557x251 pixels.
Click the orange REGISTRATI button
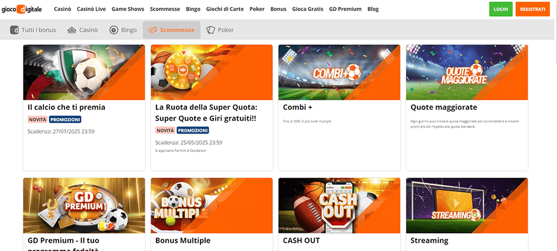(x=532, y=9)
